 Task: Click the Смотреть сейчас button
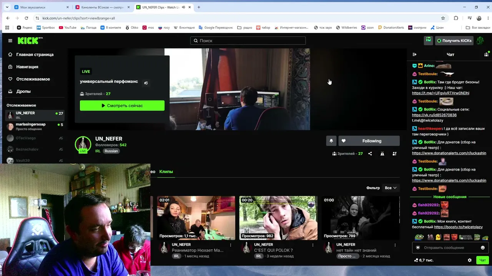[122, 105]
